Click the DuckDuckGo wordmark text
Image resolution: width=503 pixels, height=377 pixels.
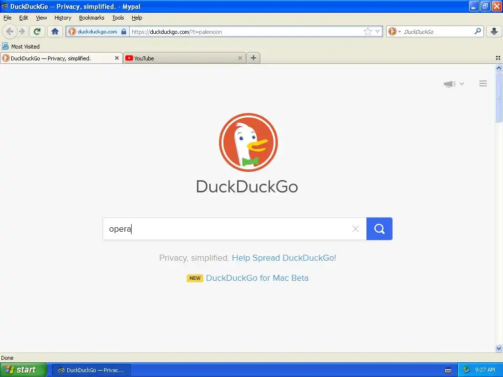(x=247, y=187)
